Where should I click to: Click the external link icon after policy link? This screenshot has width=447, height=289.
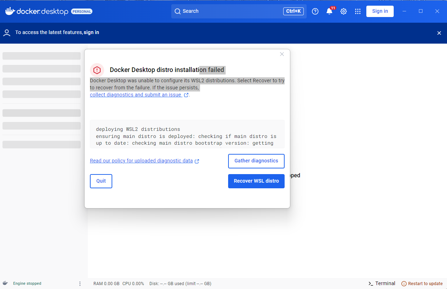[197, 161]
